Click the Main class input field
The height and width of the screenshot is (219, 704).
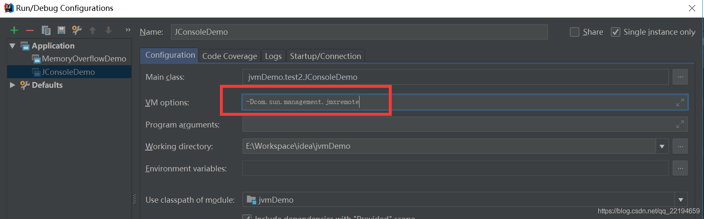(x=456, y=77)
